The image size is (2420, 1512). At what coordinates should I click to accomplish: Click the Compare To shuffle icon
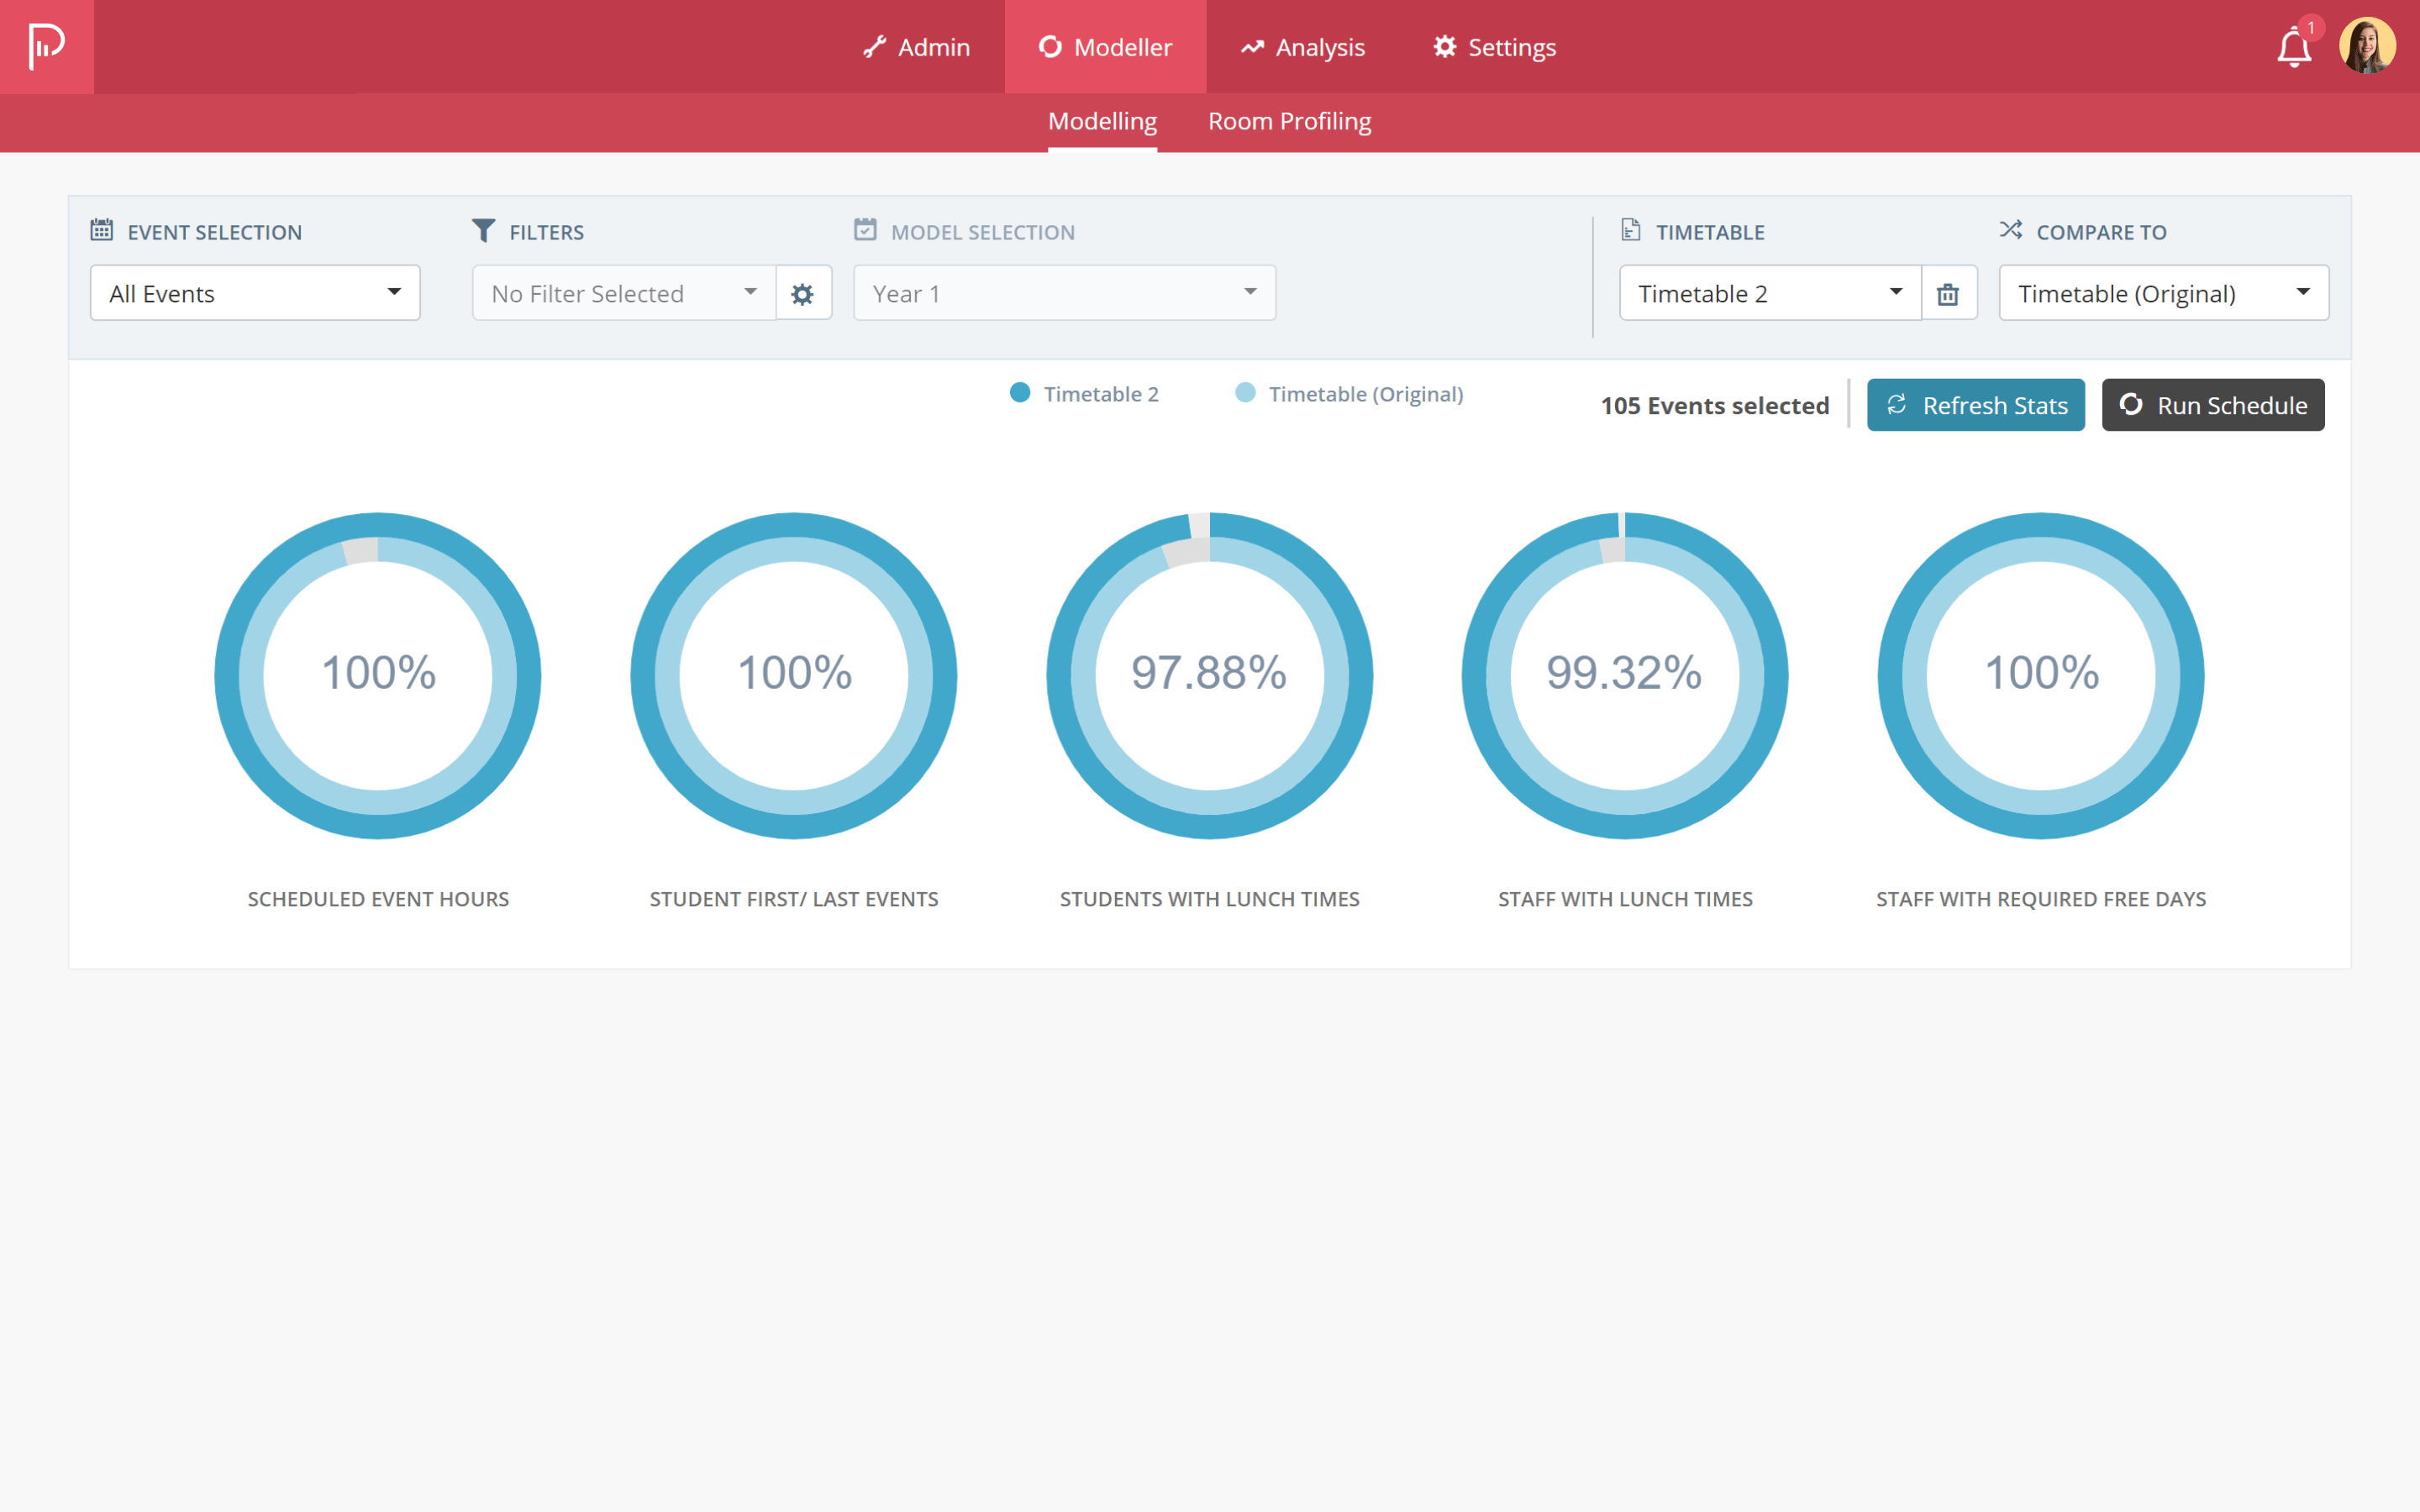coord(2010,230)
